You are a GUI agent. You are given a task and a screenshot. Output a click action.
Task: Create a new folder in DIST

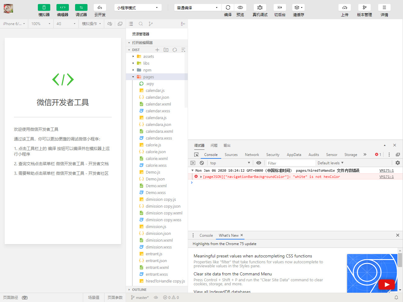[x=166, y=50]
